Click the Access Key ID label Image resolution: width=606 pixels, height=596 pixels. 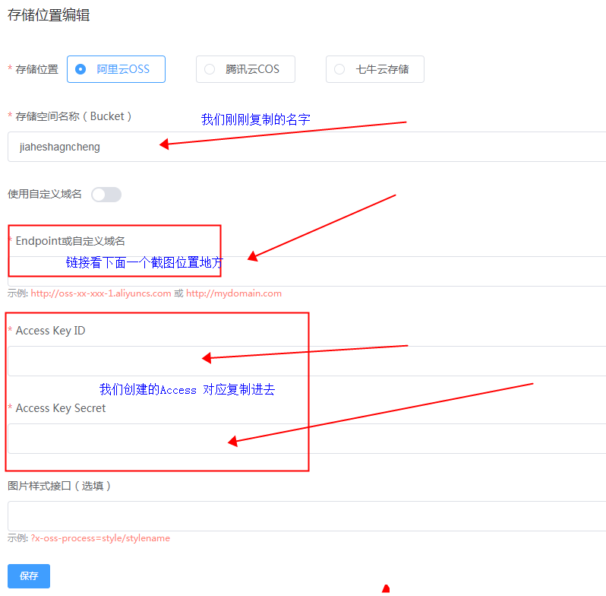(x=50, y=331)
